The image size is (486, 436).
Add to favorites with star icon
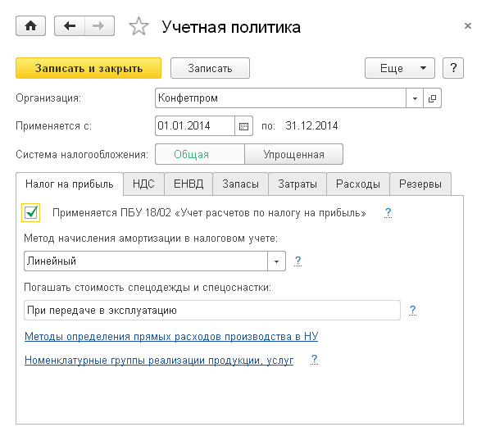139,26
